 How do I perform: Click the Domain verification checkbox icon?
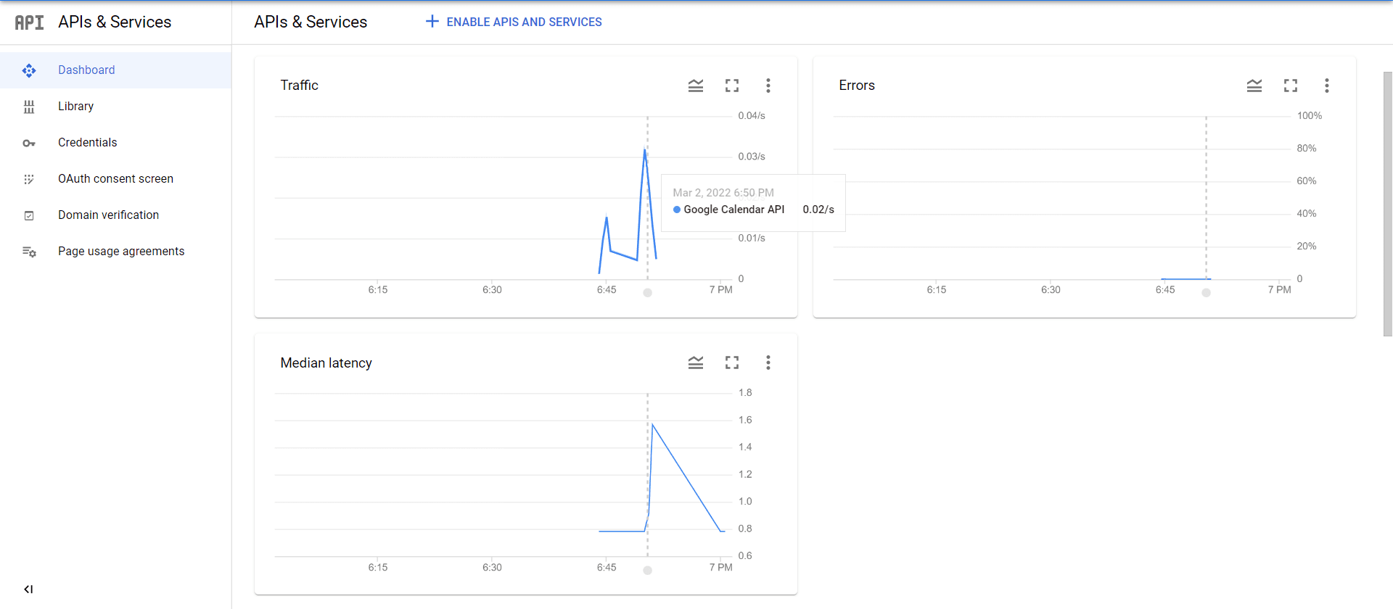click(x=29, y=215)
